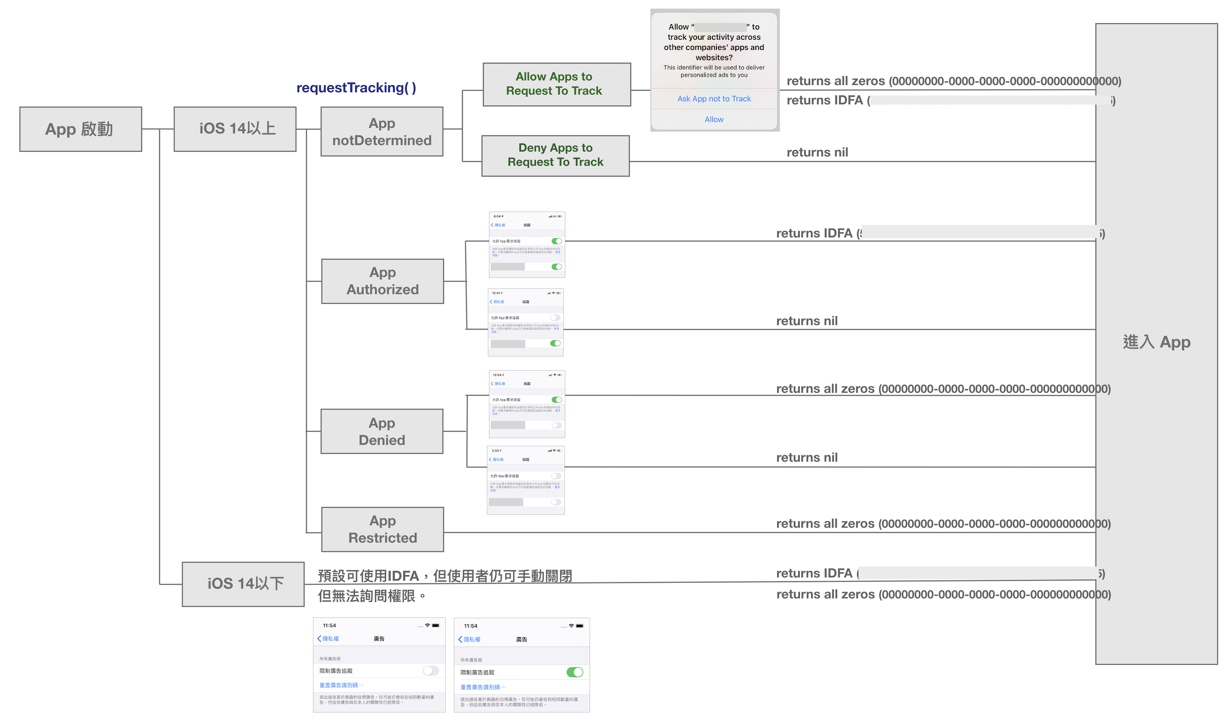
Task: Select Allow in the tracking permission dialog
Action: pyautogui.click(x=714, y=119)
